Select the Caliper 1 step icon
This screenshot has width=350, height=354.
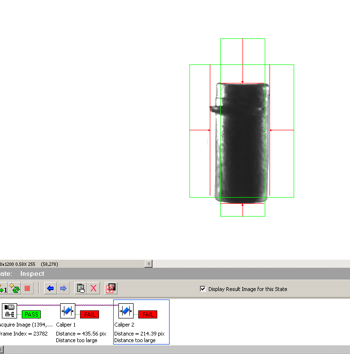(68, 311)
